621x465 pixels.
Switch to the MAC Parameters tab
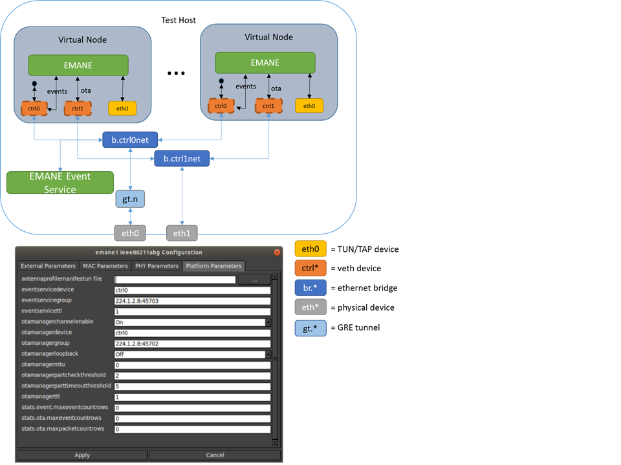tap(105, 266)
